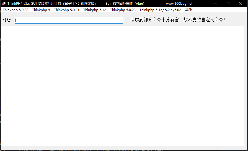The height and width of the screenshot is (151, 248).
Task: Click the app icon in title bar
Action: coord(4,4)
